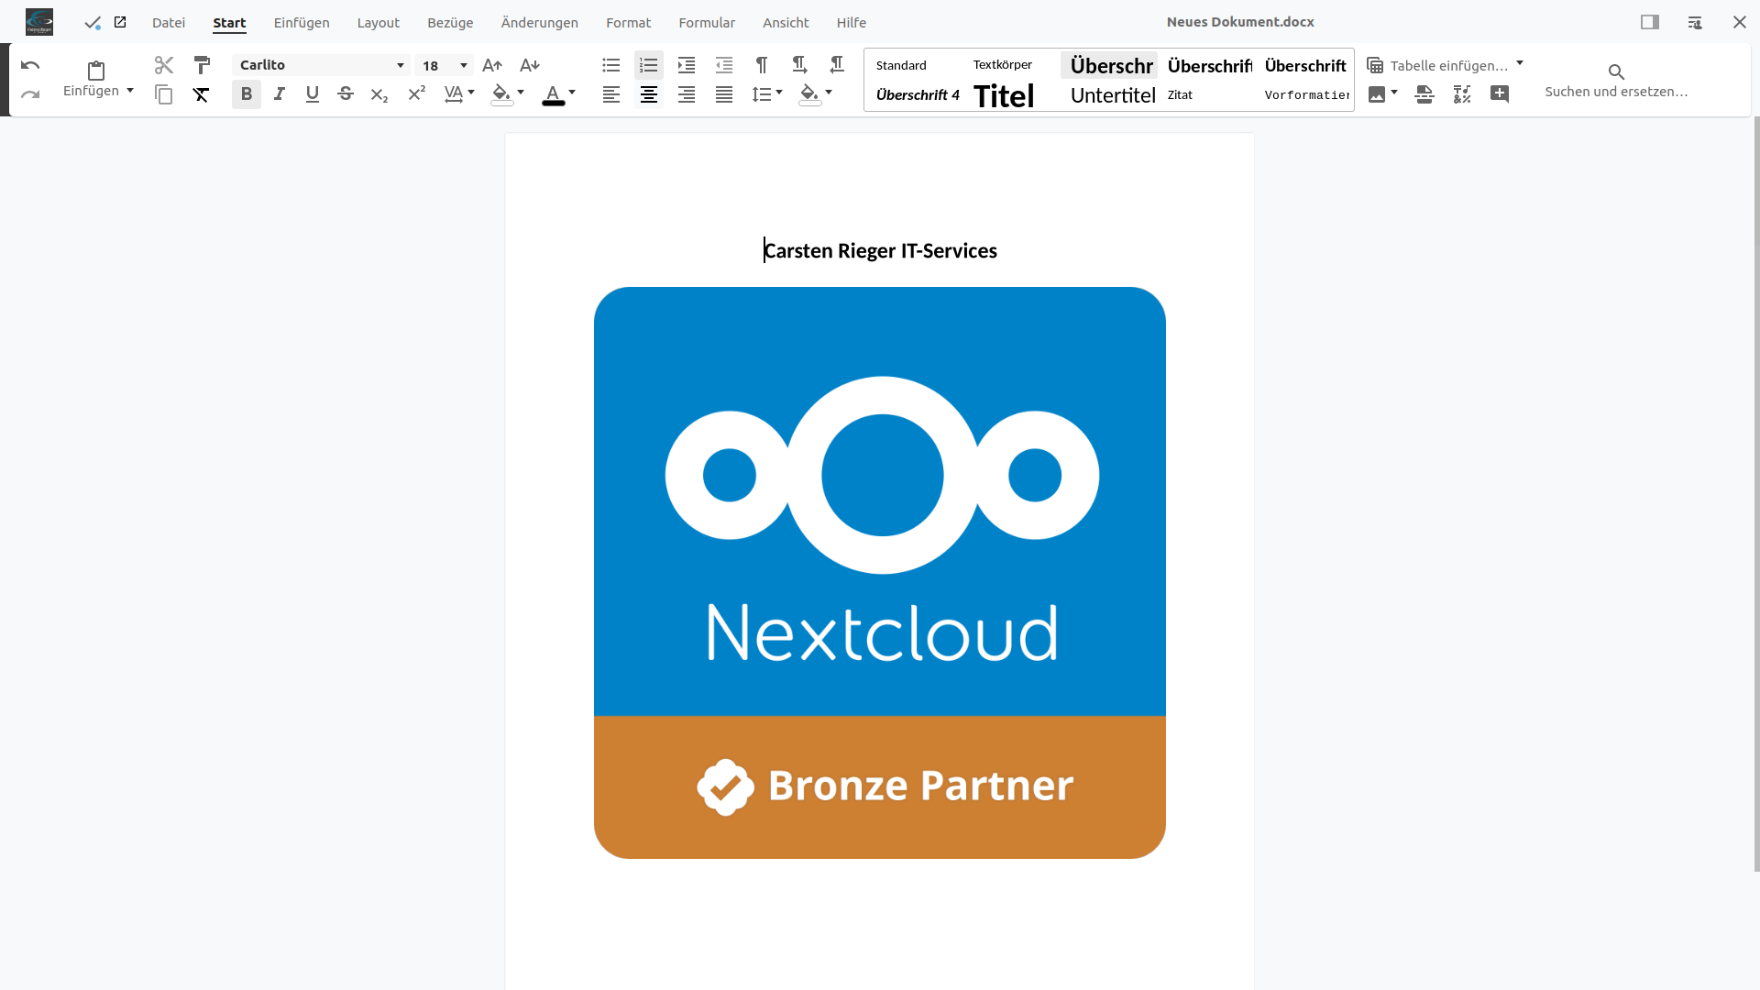Screen dimensions: 1760x990
Task: Click the Clear Formatting icon
Action: point(202,94)
